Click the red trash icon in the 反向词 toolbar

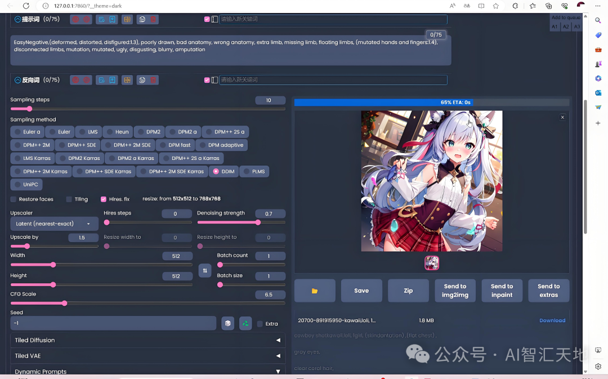click(153, 80)
